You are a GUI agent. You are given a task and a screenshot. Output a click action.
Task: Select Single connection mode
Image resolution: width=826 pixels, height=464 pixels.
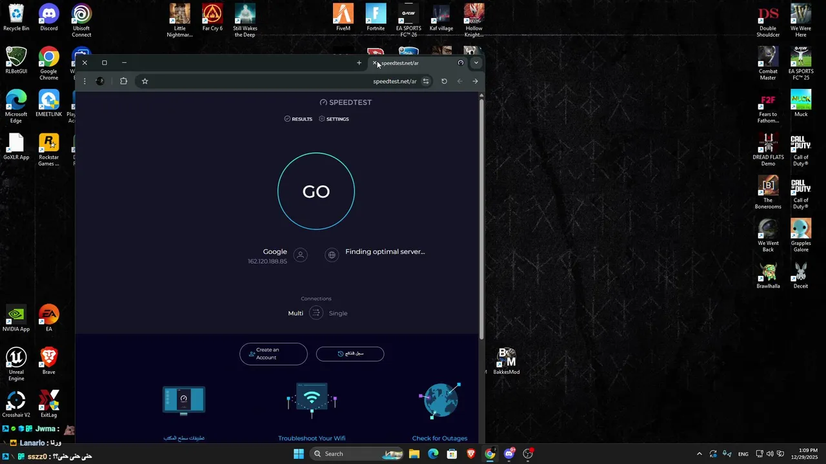[x=338, y=313]
